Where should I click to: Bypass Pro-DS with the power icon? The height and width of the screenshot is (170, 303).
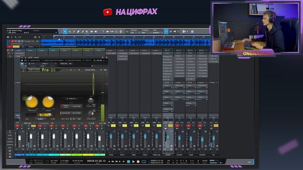[x=22, y=63]
